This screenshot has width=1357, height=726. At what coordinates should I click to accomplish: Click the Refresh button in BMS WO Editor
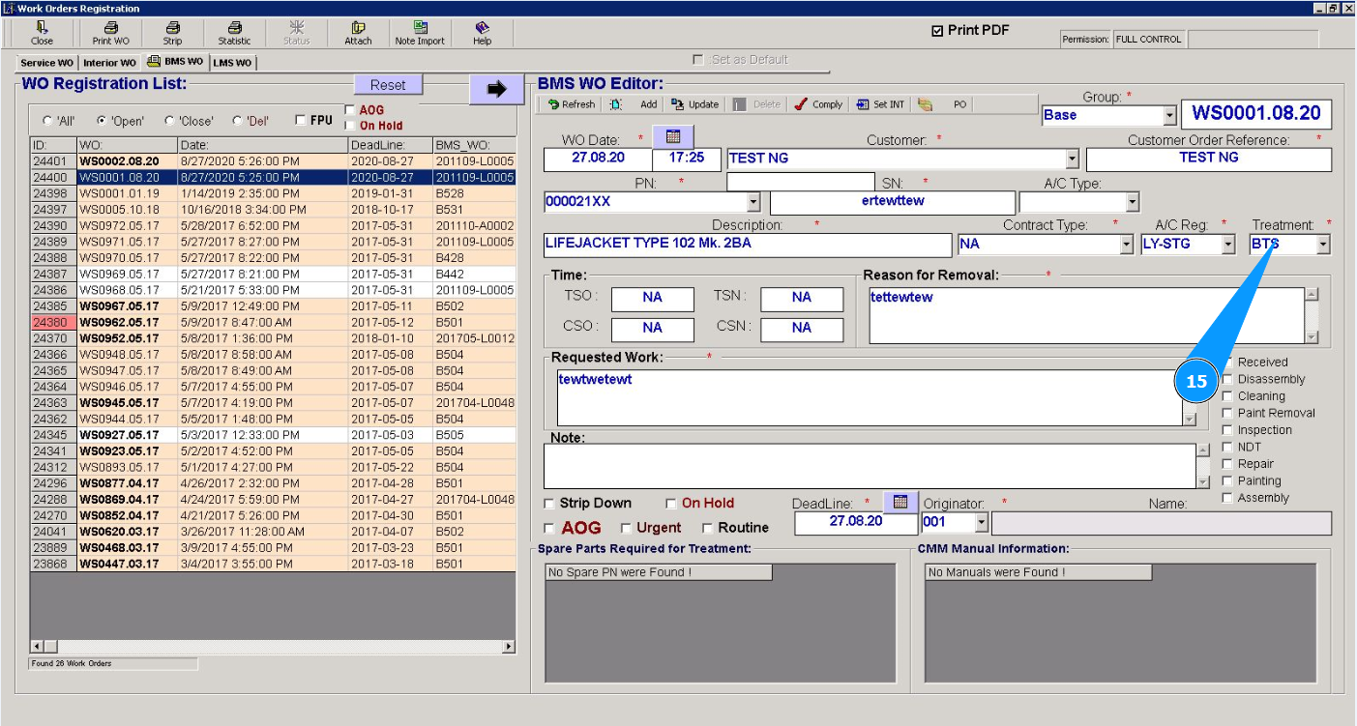pos(572,104)
